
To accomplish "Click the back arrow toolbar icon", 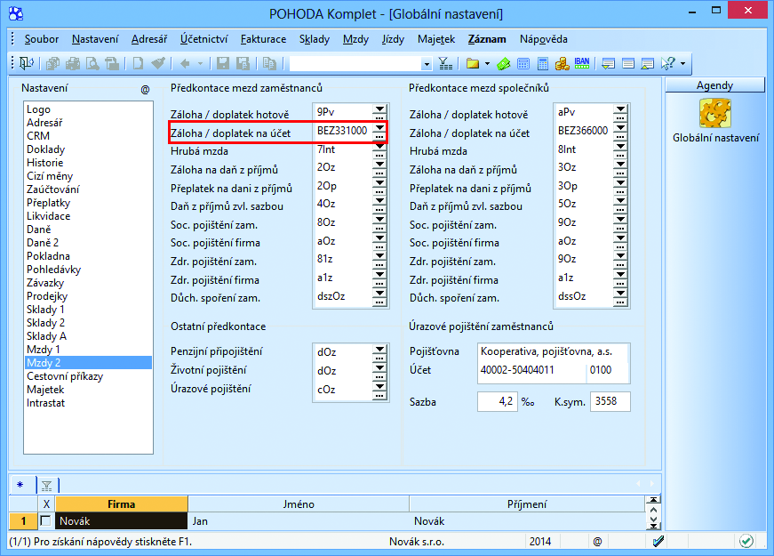I will 185,63.
